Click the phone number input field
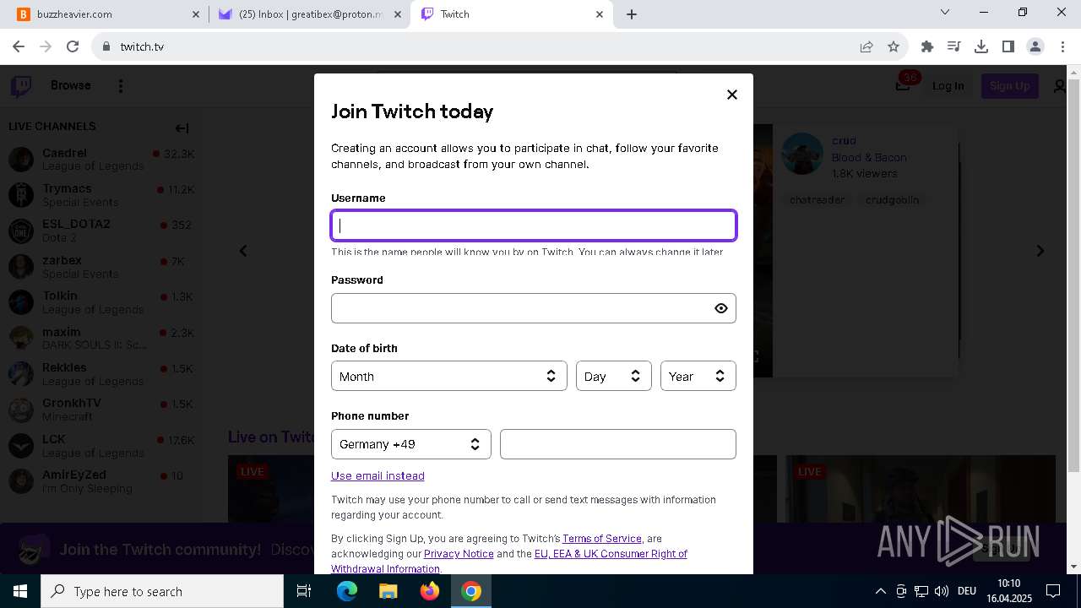 pyautogui.click(x=618, y=444)
